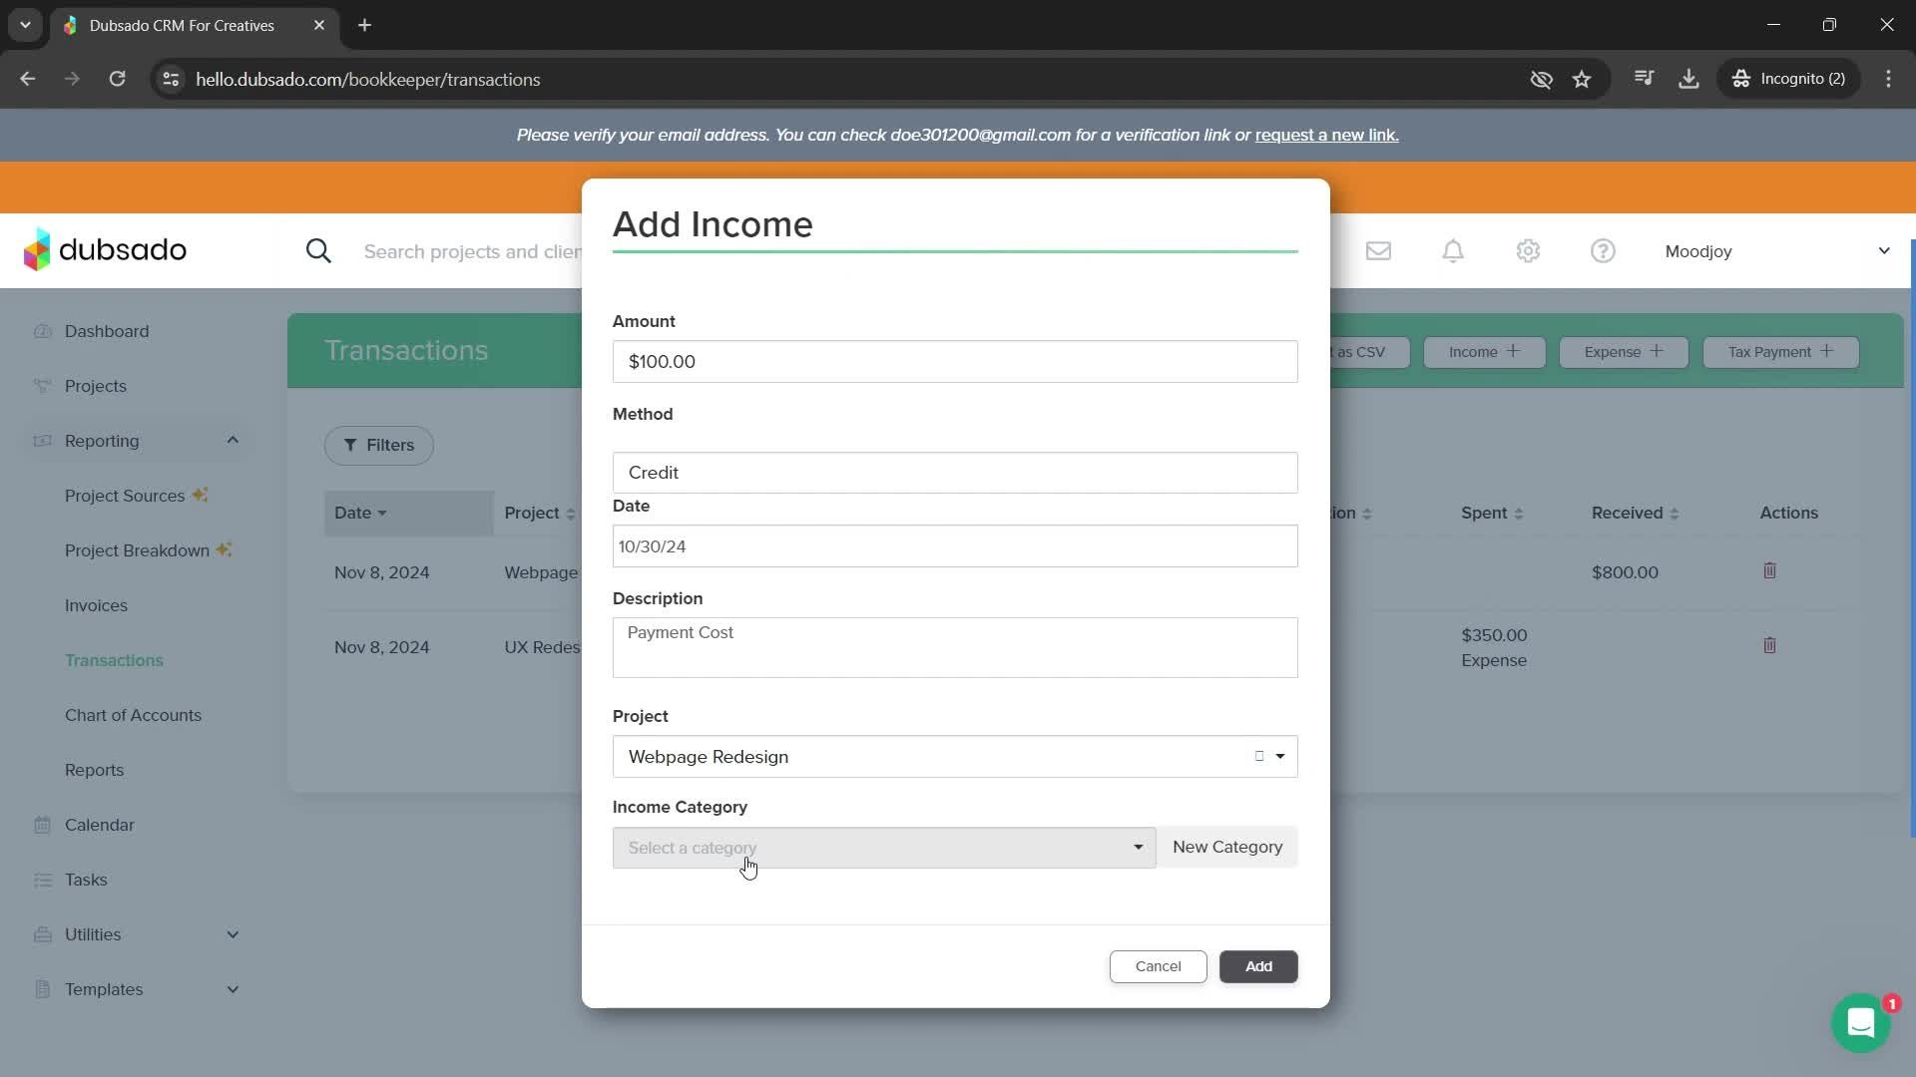Image resolution: width=1916 pixels, height=1077 pixels.
Task: Open the Select a category dropdown
Action: tap(884, 848)
